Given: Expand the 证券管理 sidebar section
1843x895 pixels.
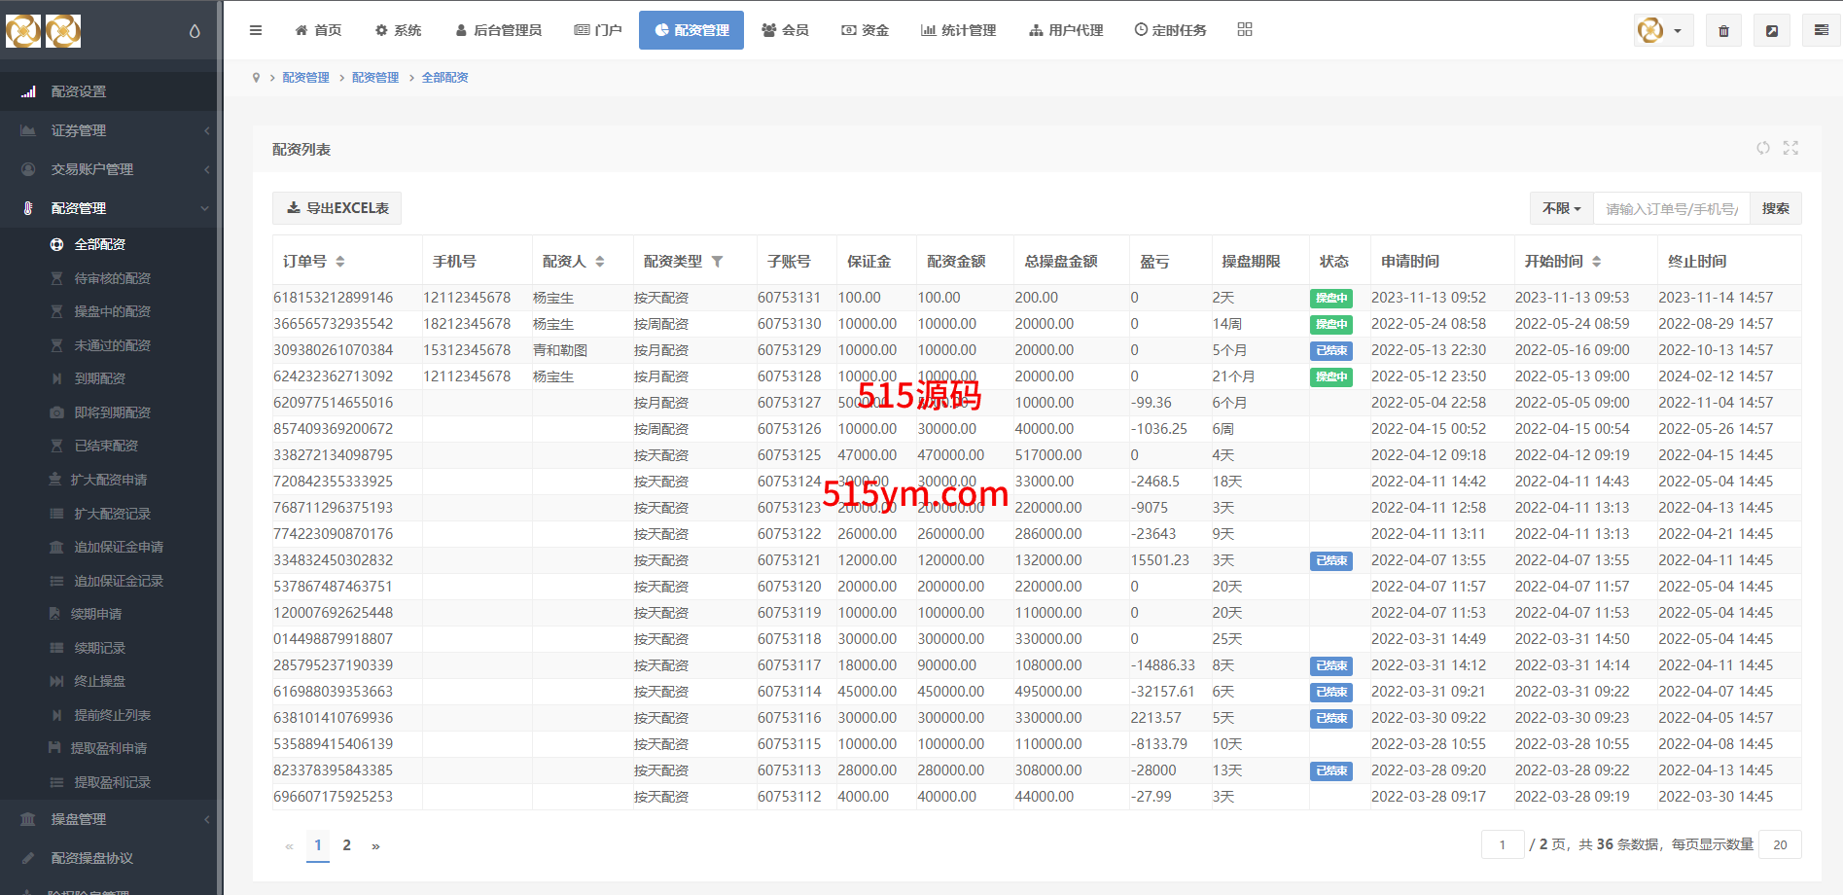Looking at the screenshot, I should [109, 130].
